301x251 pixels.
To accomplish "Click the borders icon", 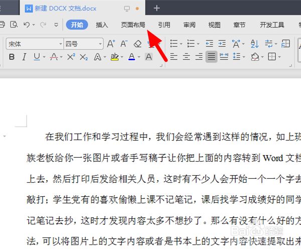I will [x=272, y=57].
